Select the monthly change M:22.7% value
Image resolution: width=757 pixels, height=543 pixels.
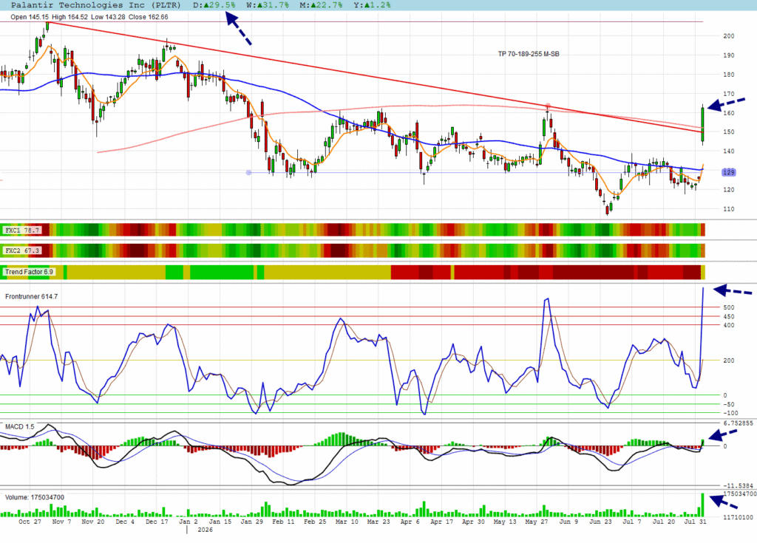pos(321,5)
